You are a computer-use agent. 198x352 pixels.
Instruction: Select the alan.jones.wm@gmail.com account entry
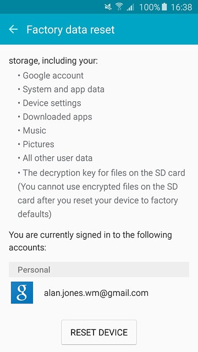coord(99,293)
